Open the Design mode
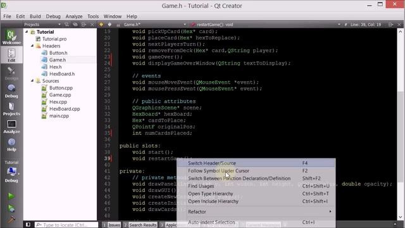The image size is (405, 228). point(11,73)
